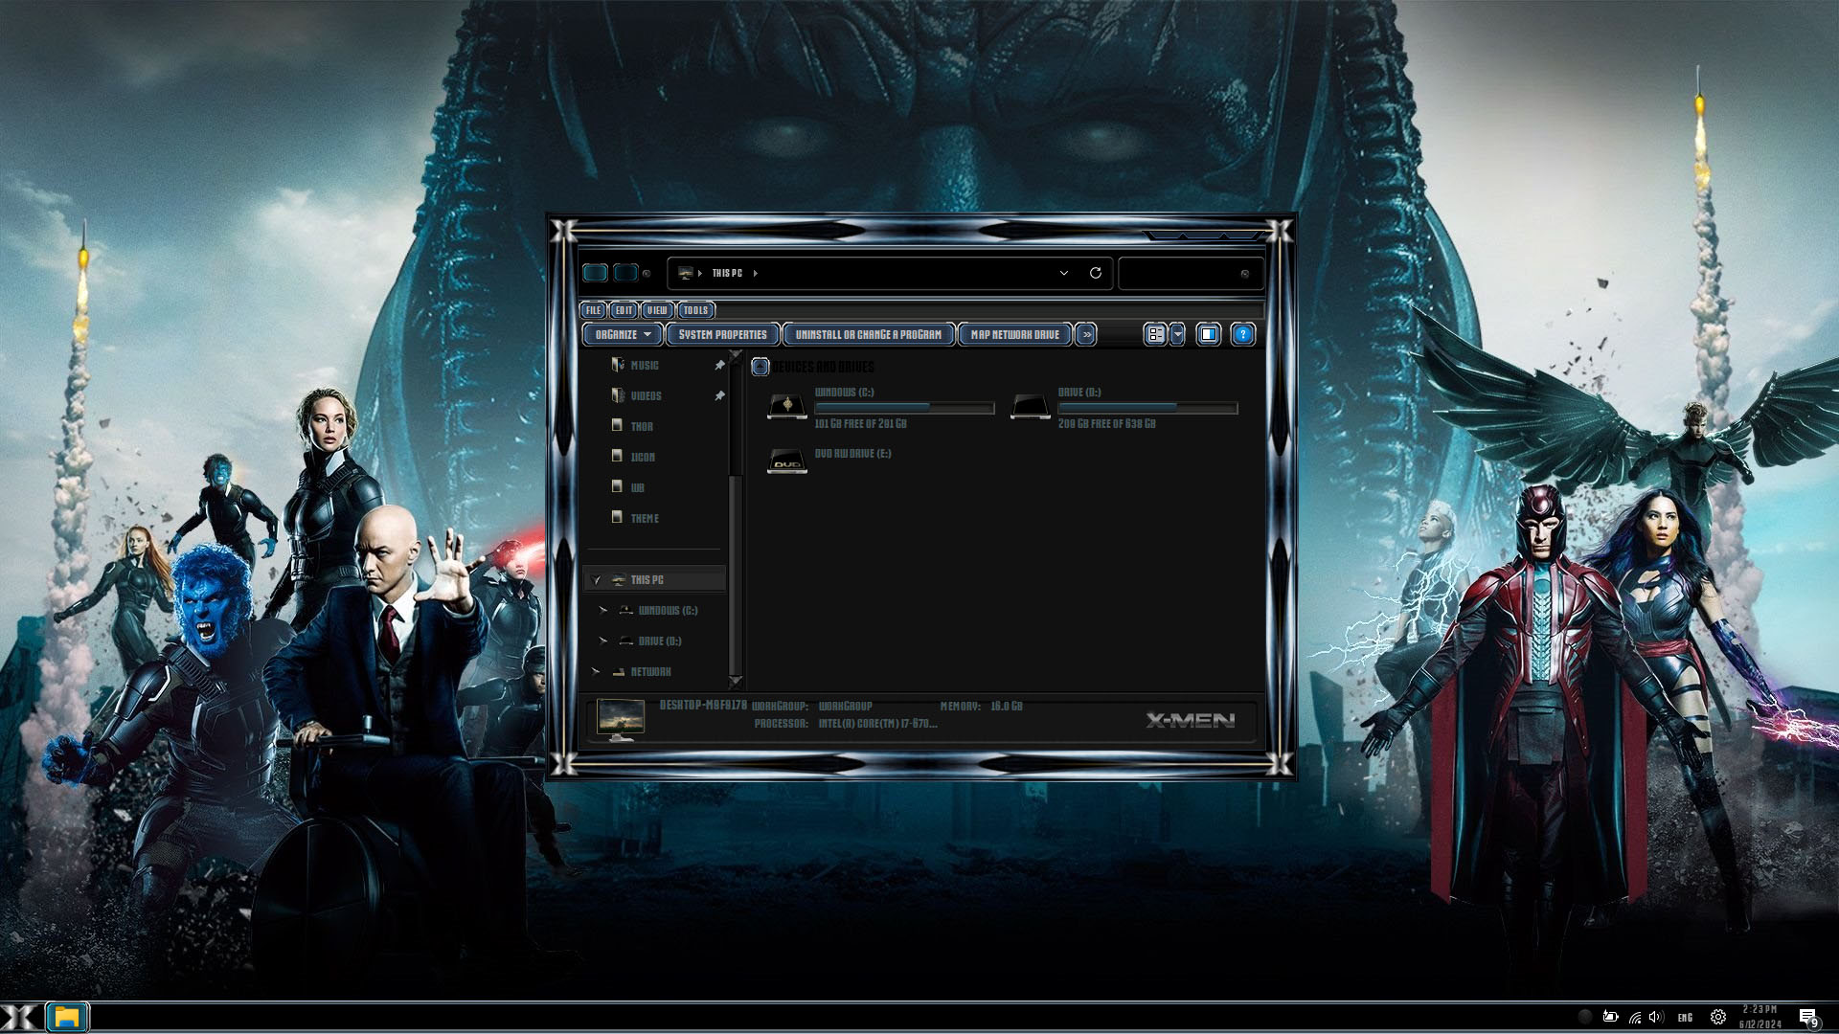Click System Properties button
The image size is (1839, 1034).
click(x=722, y=334)
